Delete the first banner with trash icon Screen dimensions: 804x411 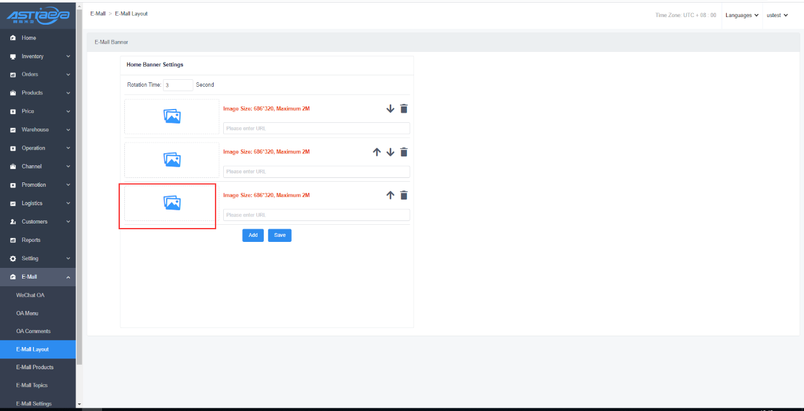click(x=404, y=108)
